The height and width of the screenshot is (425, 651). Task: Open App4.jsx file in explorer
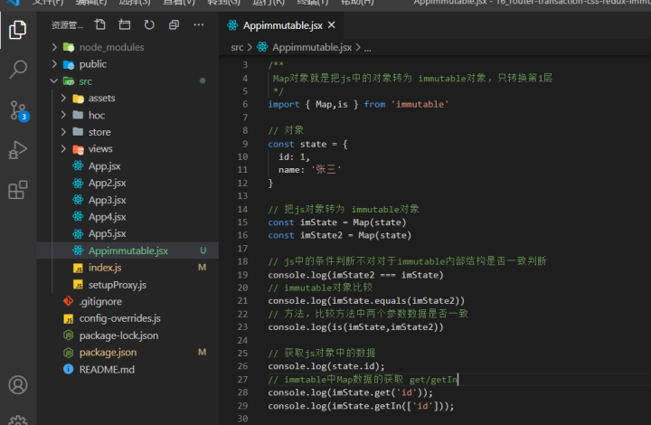pyautogui.click(x=107, y=217)
